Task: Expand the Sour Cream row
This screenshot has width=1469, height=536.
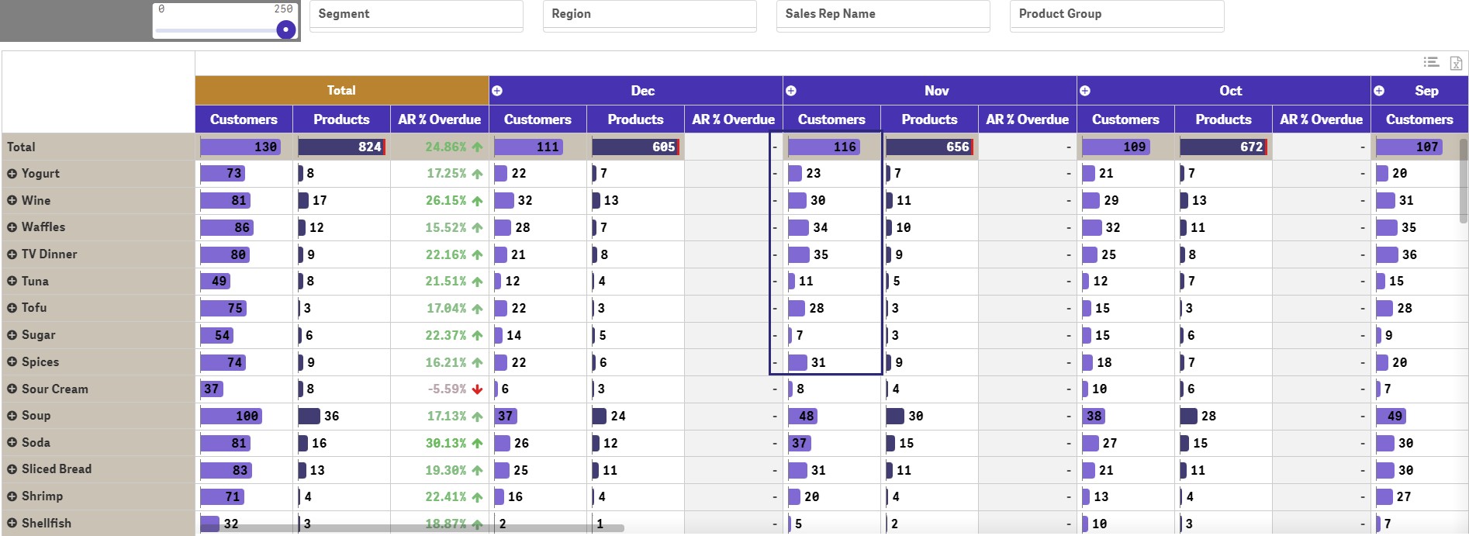Action: pyautogui.click(x=12, y=389)
